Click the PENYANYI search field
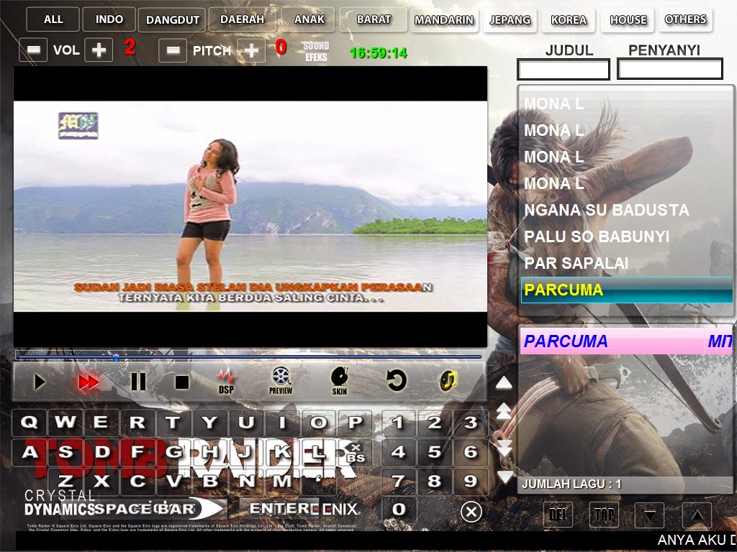This screenshot has height=552, width=737. [670, 70]
